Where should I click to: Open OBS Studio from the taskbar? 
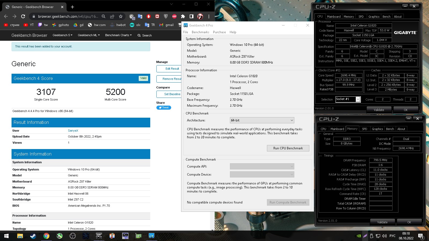[x=72, y=236]
